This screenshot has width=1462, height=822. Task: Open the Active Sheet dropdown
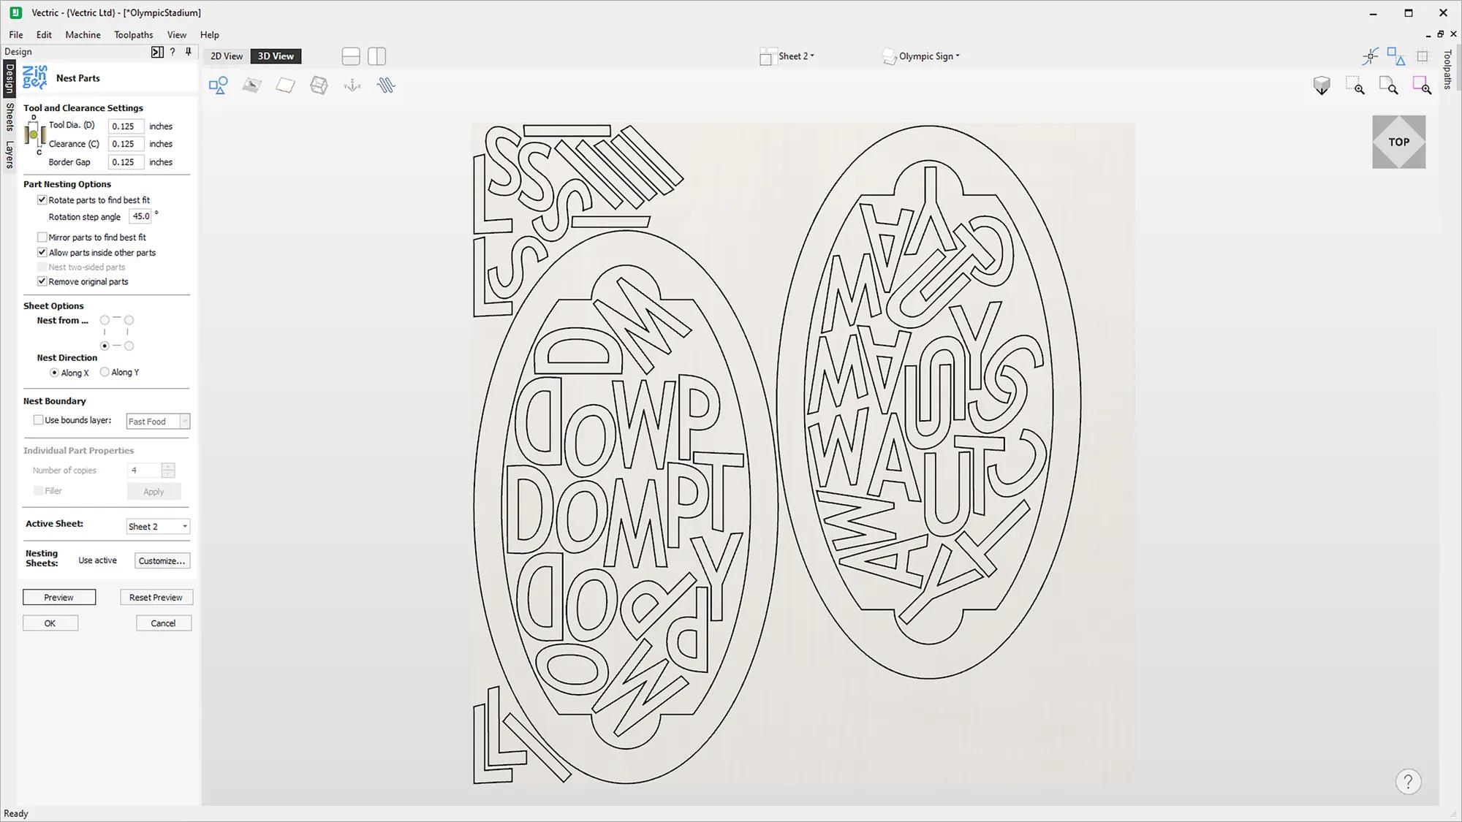tap(158, 526)
